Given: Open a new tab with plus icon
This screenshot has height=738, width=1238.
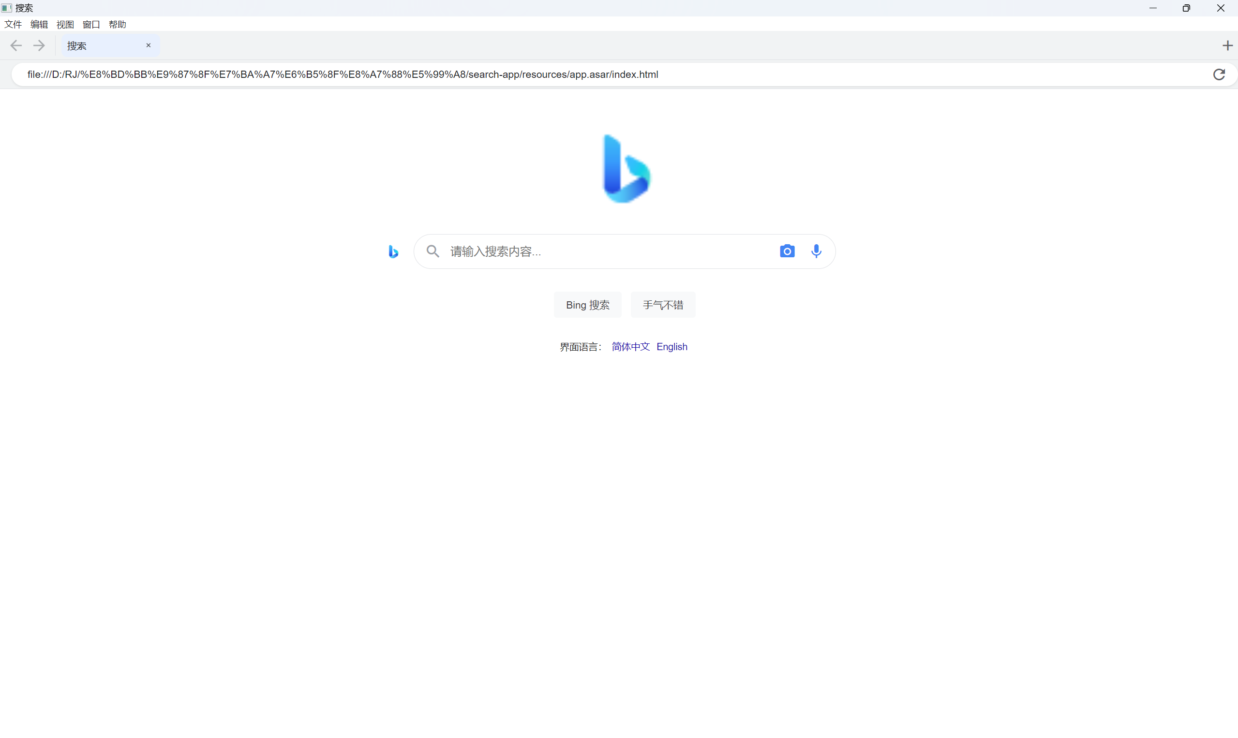Looking at the screenshot, I should [x=1227, y=46].
